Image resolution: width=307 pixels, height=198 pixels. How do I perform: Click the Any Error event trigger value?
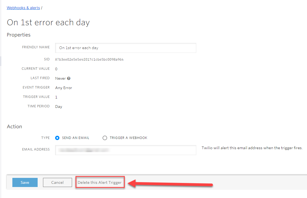(64, 88)
